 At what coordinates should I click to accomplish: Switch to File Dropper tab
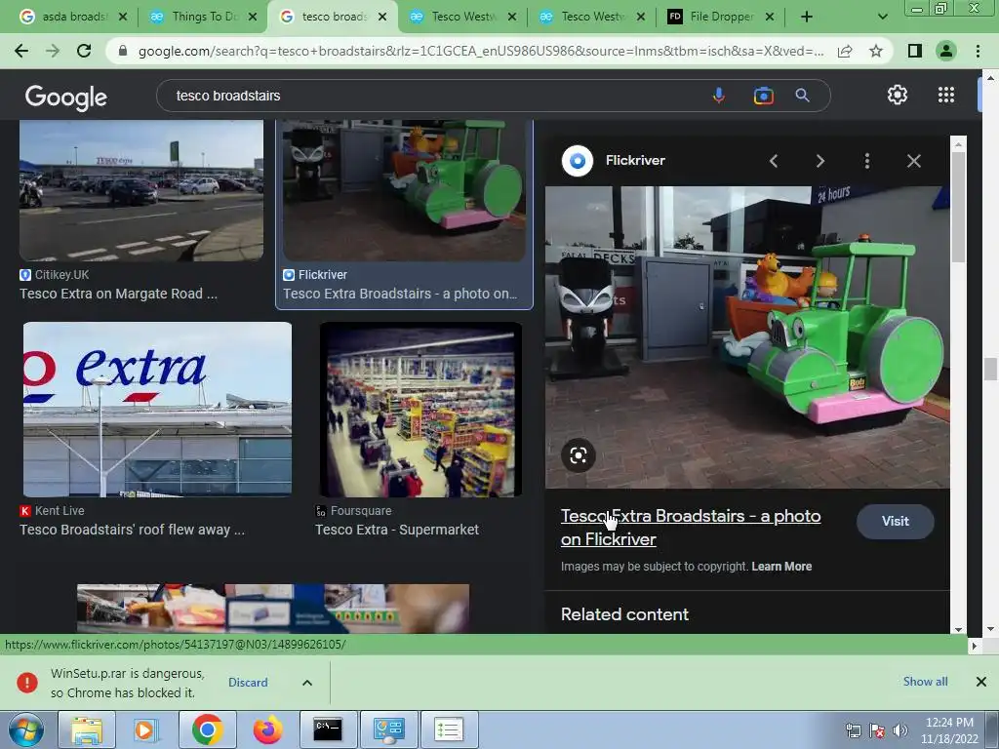(719, 17)
